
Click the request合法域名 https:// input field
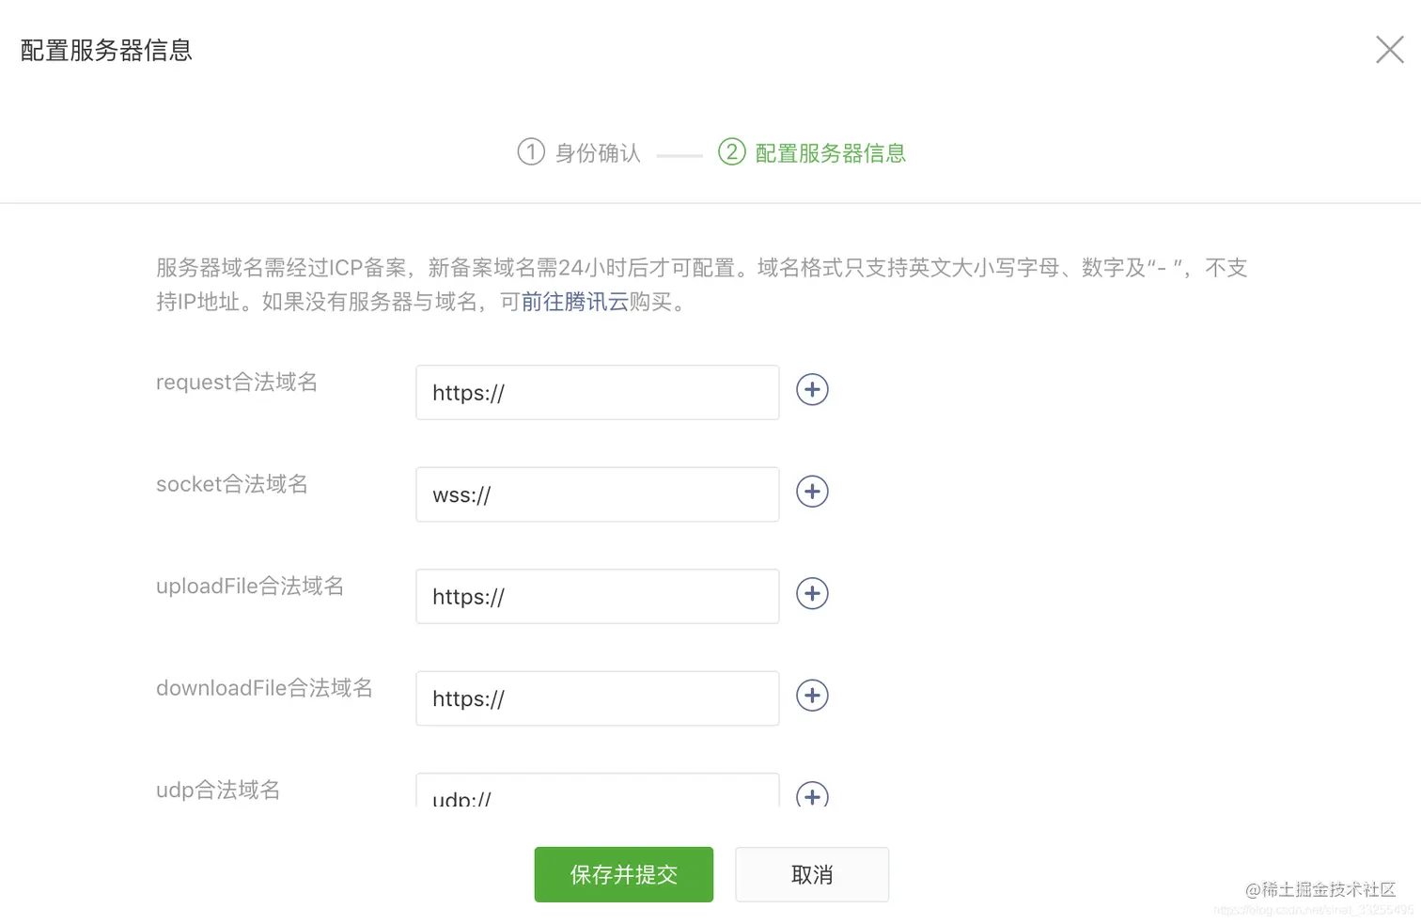597,392
